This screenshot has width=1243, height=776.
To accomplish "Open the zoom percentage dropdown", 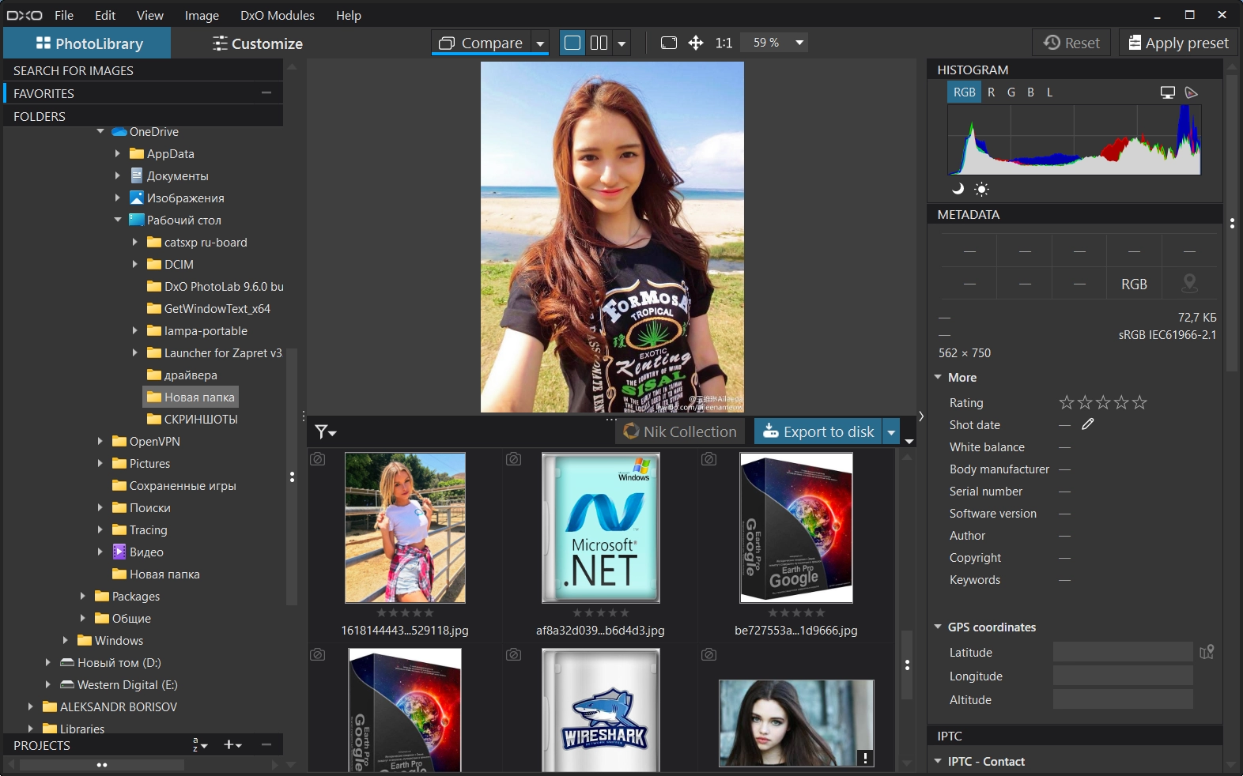I will coord(799,43).
